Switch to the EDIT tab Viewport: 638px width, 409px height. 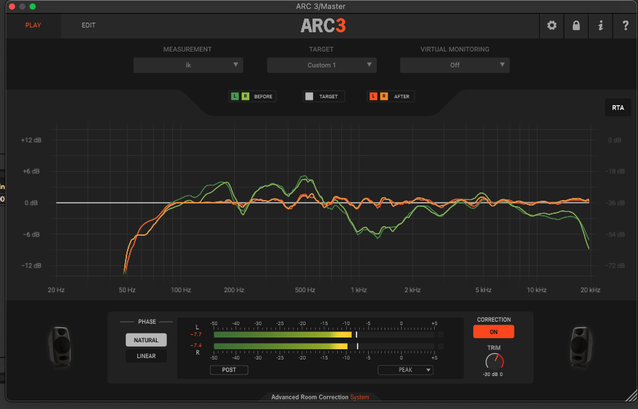tap(89, 25)
